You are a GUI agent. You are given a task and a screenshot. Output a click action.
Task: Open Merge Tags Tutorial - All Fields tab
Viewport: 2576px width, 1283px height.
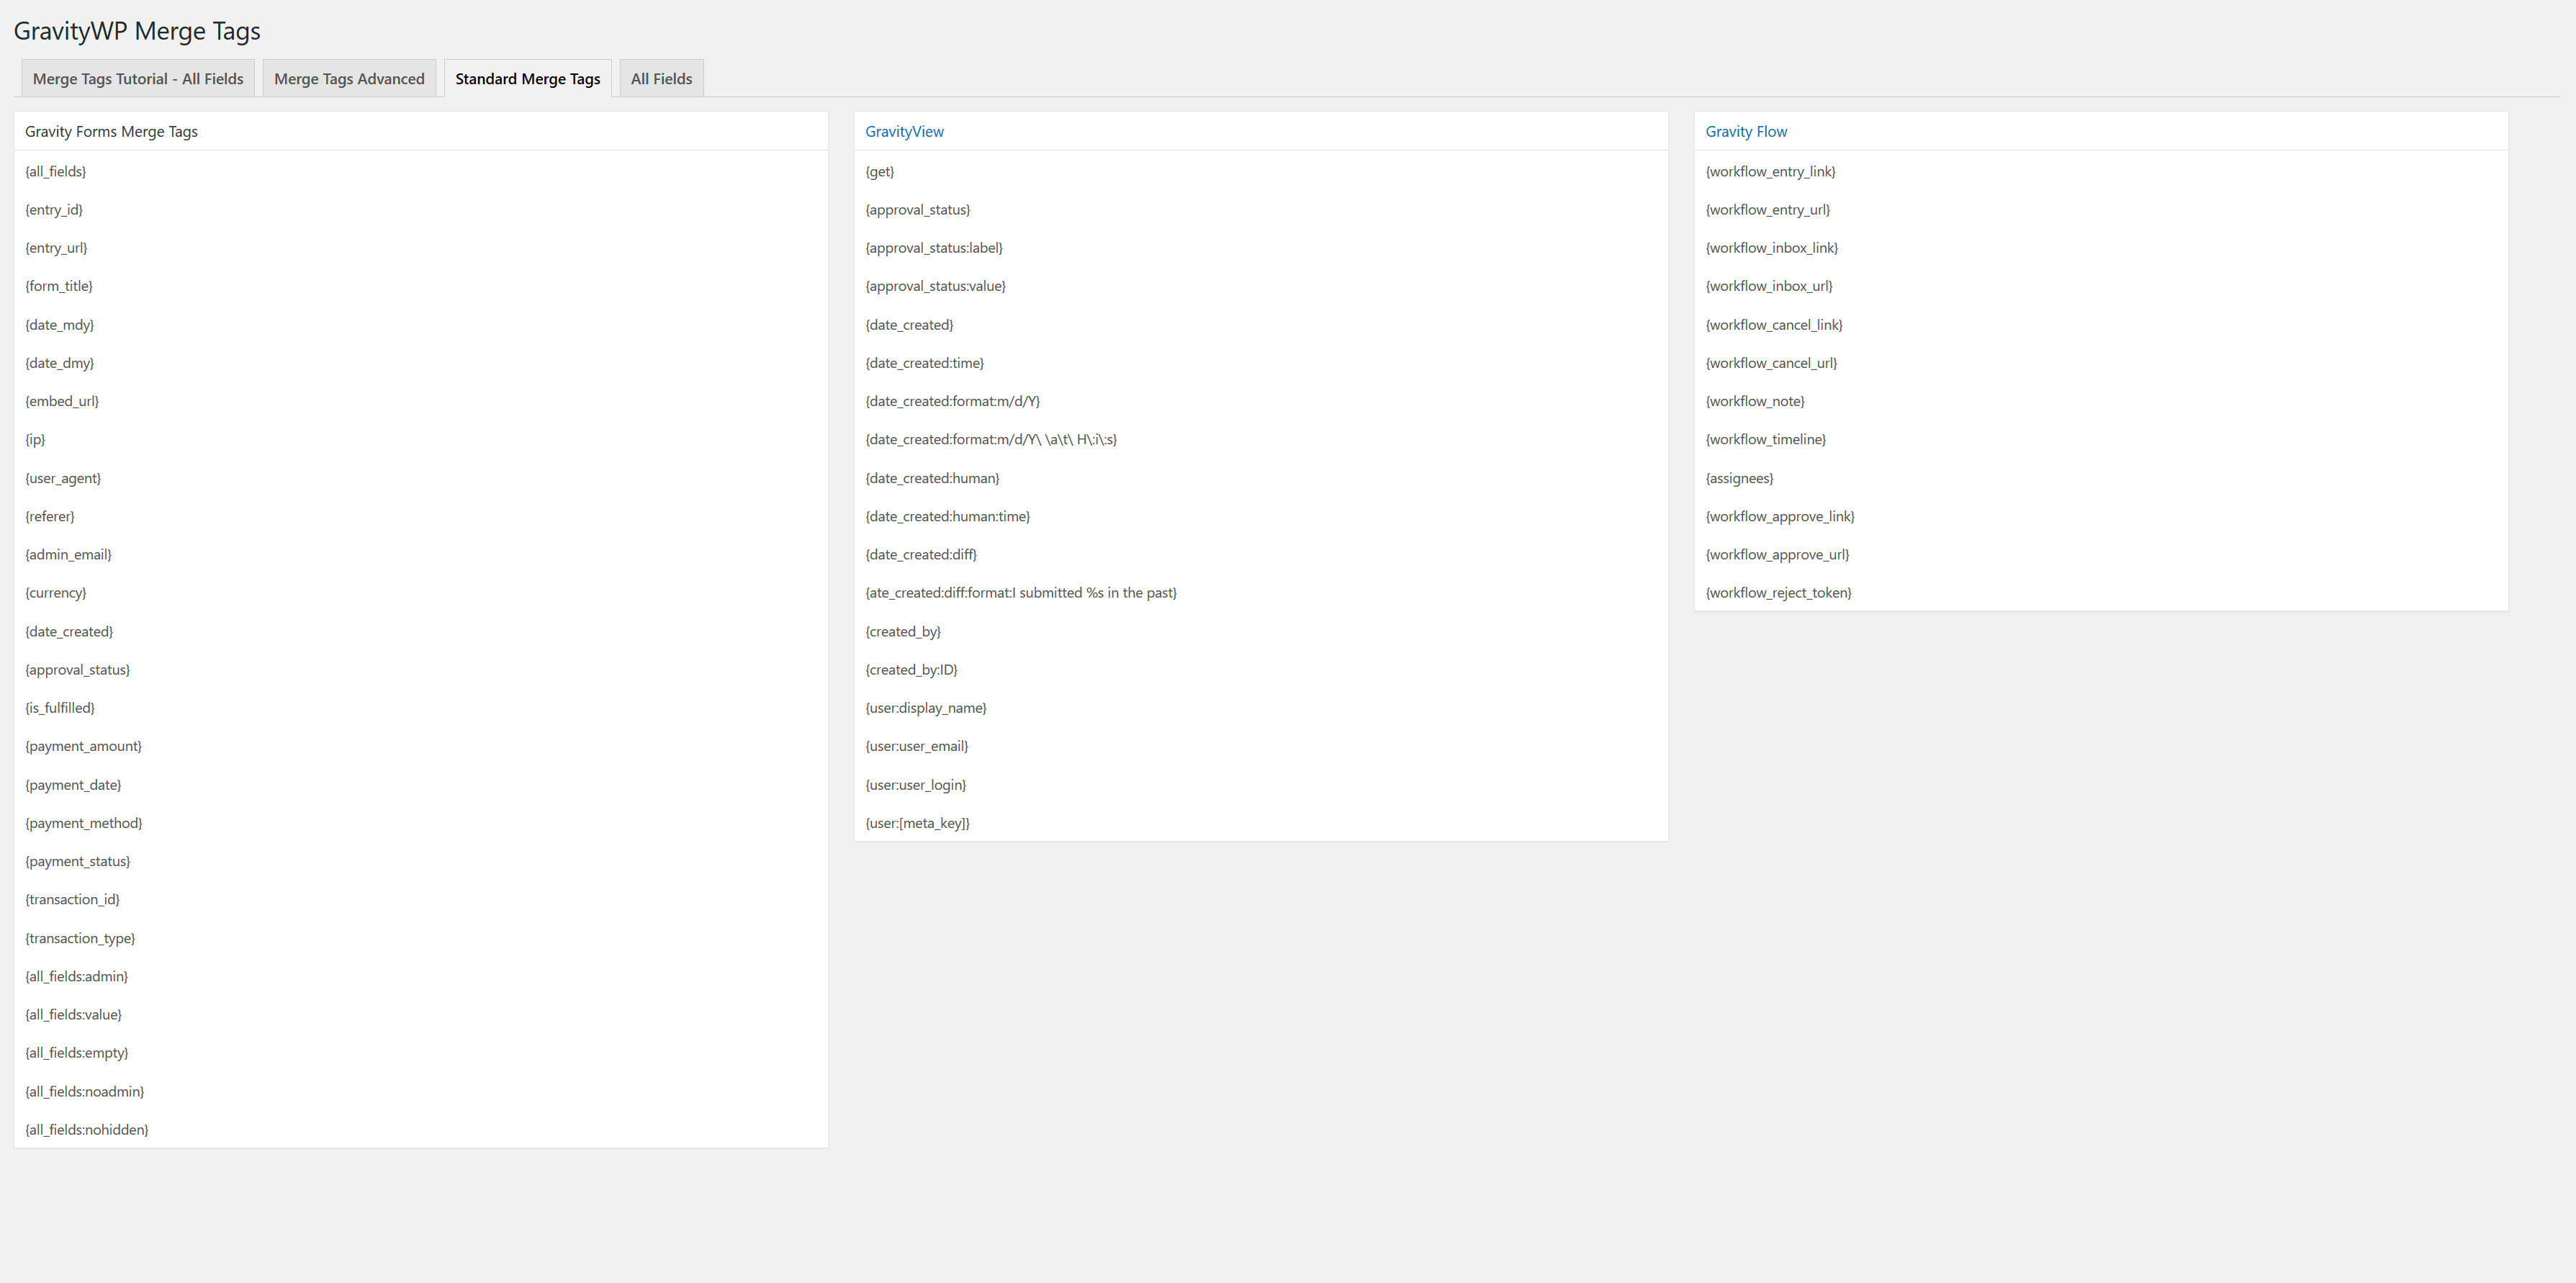click(x=138, y=79)
